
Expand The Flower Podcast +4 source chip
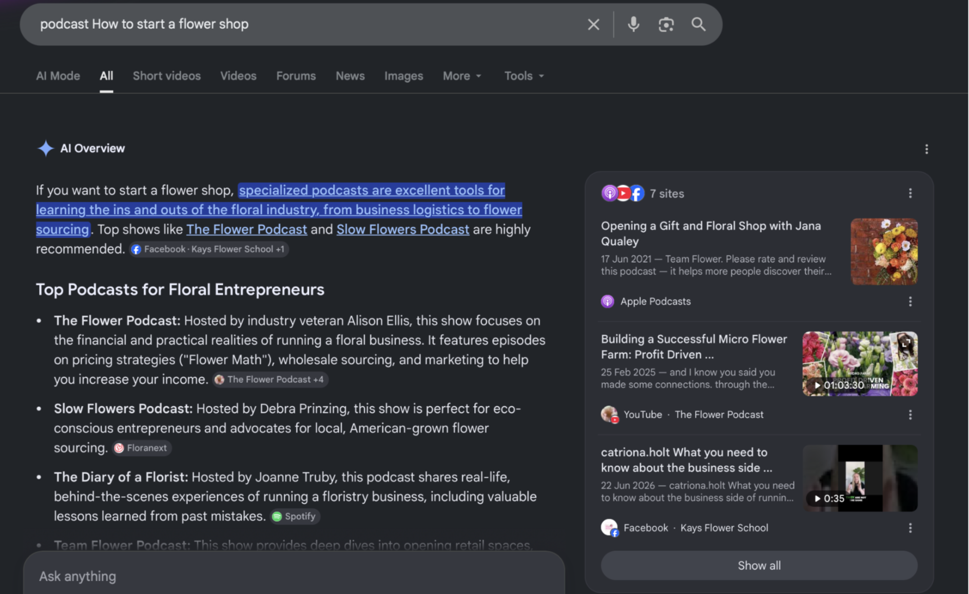click(270, 380)
